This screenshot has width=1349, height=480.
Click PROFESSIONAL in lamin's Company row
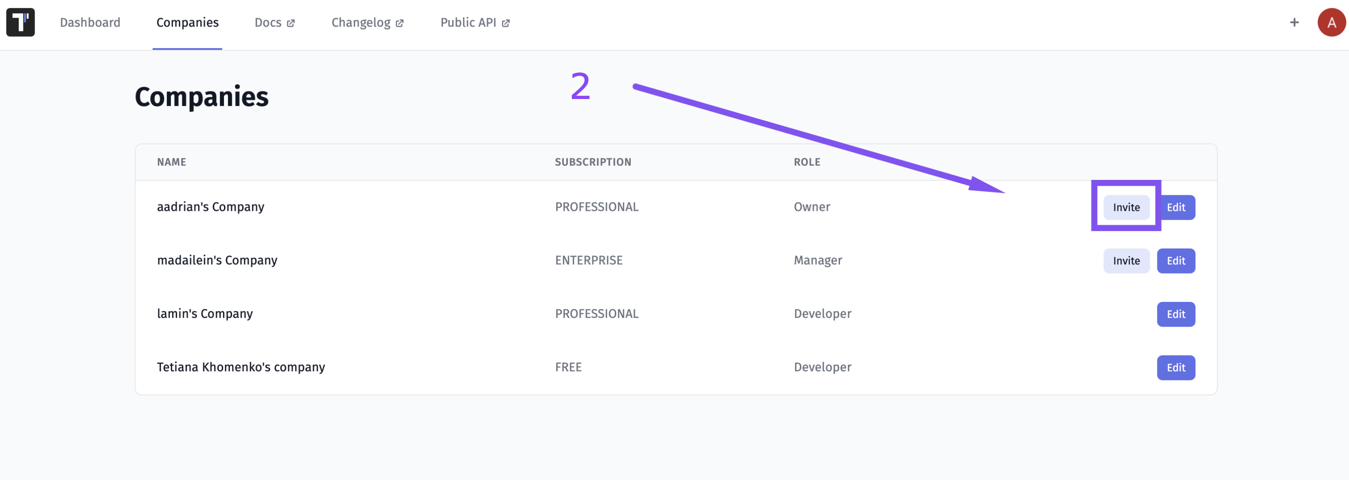point(597,314)
